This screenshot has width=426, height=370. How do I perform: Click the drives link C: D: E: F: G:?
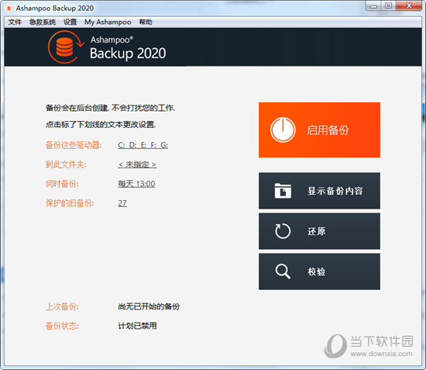[143, 145]
